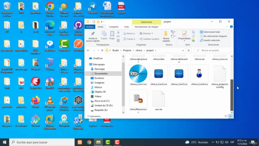
Task: Open the Copiar a dropdown
Action: click(x=130, y=39)
